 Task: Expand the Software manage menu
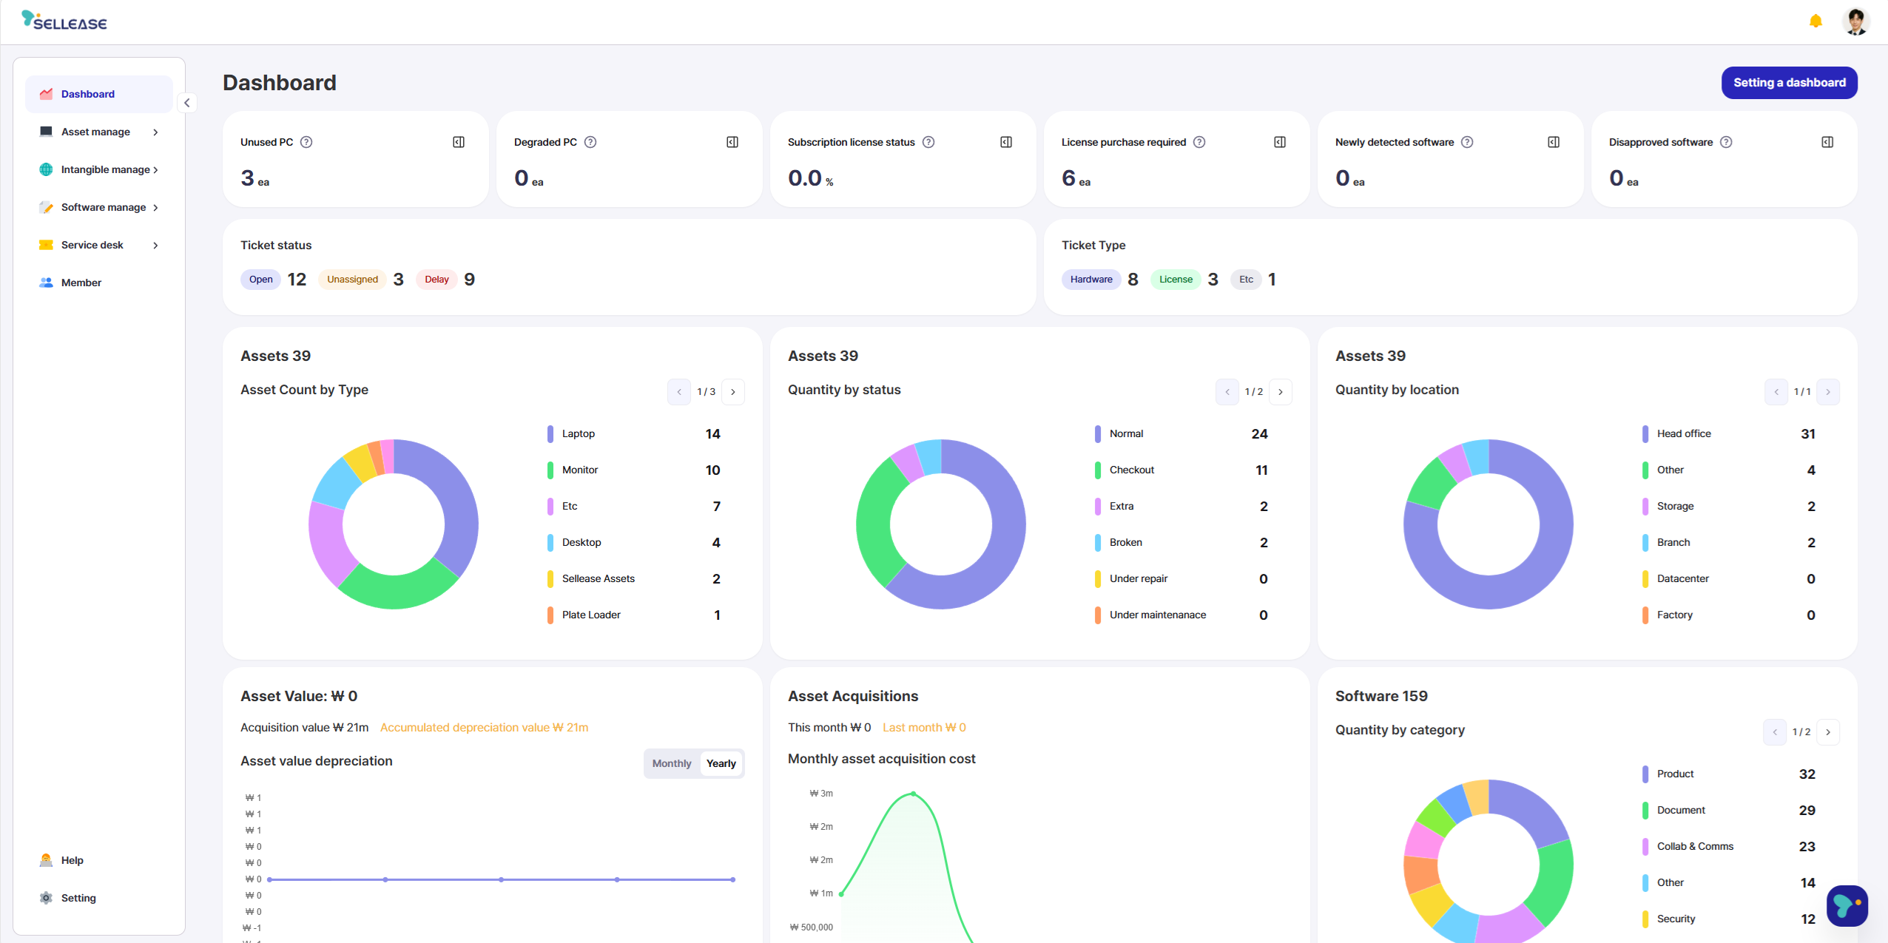point(99,207)
